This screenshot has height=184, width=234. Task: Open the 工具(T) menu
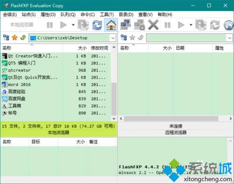[107, 15]
